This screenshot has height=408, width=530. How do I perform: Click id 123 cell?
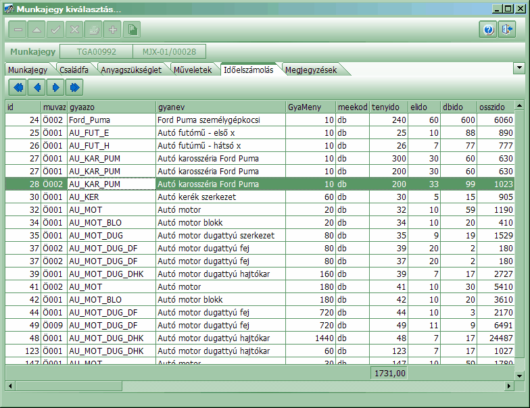(x=23, y=351)
